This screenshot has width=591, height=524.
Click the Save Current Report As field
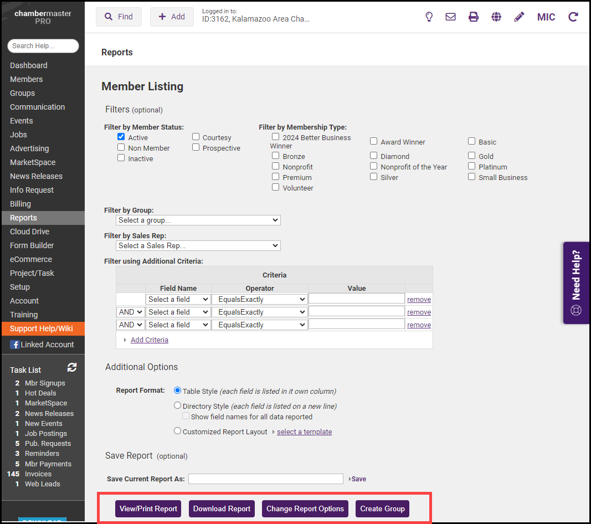coord(266,479)
